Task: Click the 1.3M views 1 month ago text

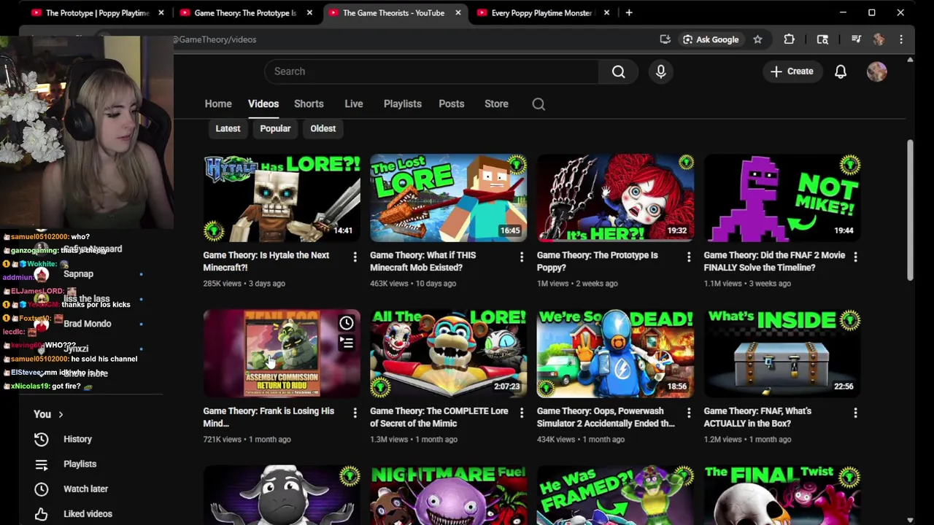Action: pyautogui.click(x=413, y=440)
